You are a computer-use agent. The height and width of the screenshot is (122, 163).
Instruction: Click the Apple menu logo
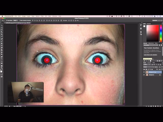(x=2, y=16)
